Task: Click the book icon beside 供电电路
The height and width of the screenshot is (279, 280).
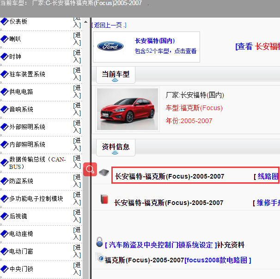Action: (x=4, y=92)
